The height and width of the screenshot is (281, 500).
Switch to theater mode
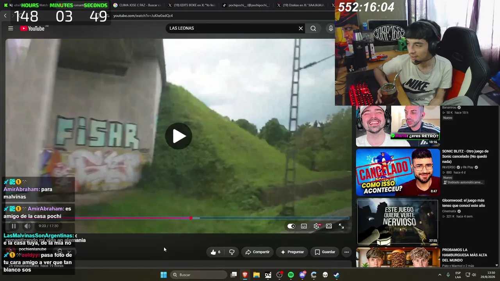329,226
